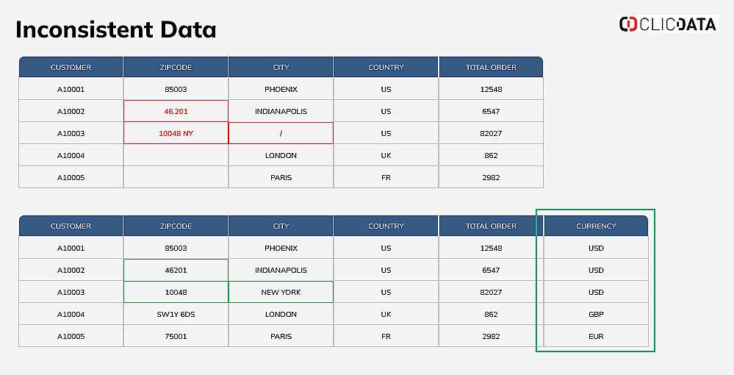Click the red "10048 NY" zipcode cell
This screenshot has width=734, height=375.
pyautogui.click(x=176, y=133)
